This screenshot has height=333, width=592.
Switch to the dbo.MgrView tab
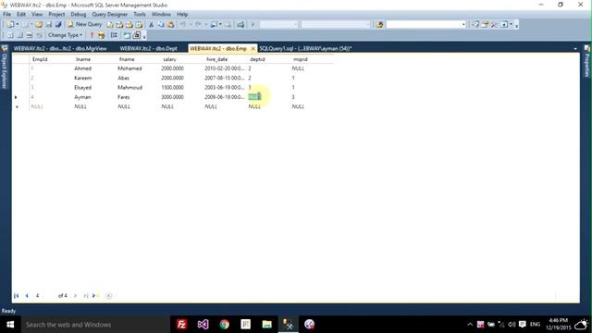pos(60,49)
